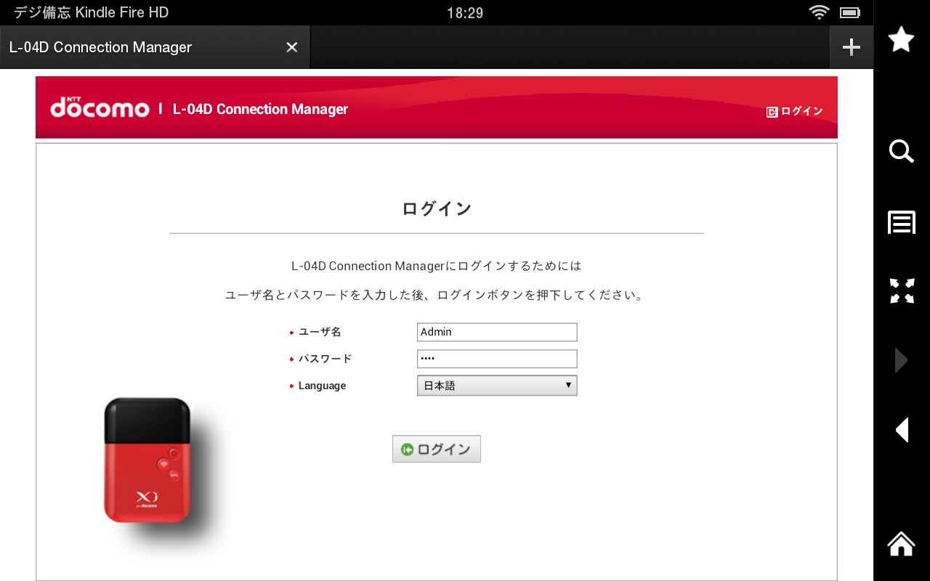Image resolution: width=930 pixels, height=581 pixels.
Task: Click the ログイン page heading
Action: pos(437,209)
